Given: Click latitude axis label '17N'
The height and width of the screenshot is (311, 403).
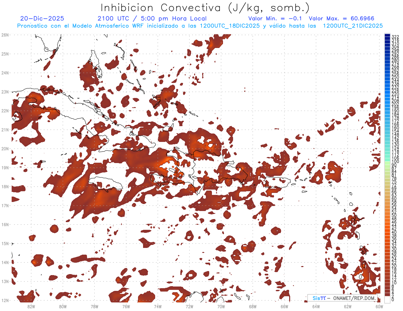Looking at the screenshot, I should coord(5,205).
